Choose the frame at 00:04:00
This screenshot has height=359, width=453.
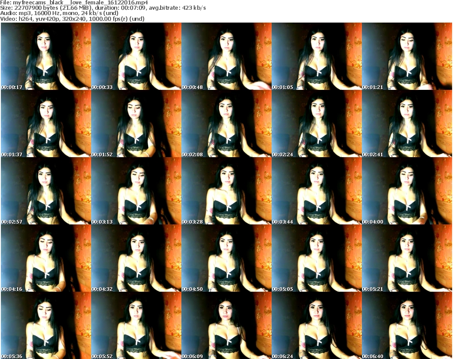coord(407,191)
